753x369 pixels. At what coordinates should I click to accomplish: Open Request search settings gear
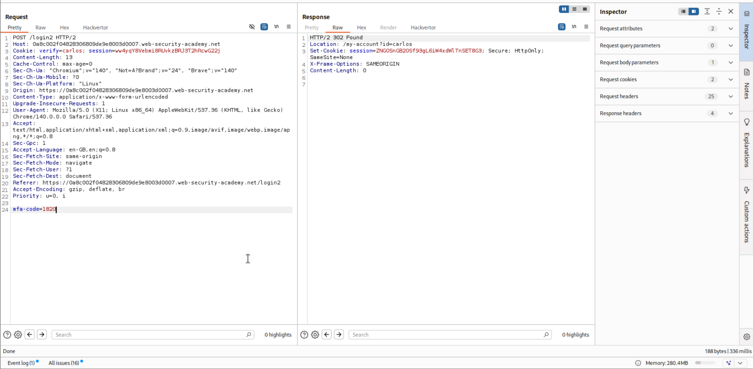18,335
